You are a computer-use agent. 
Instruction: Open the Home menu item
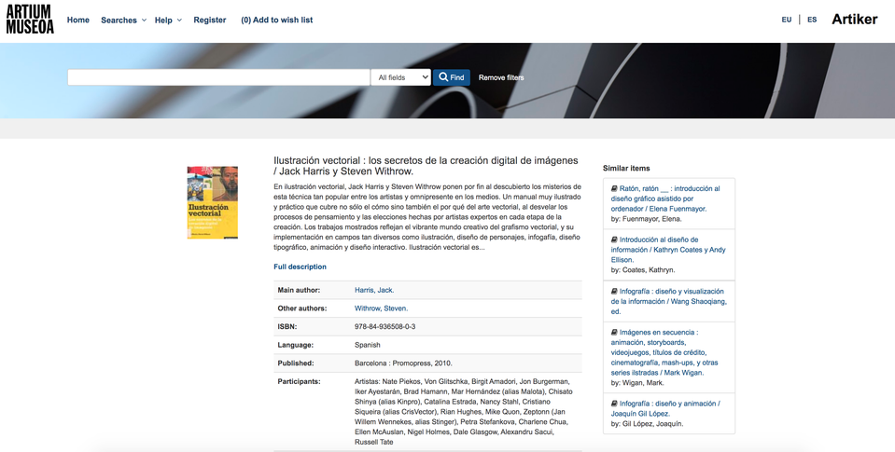point(78,20)
